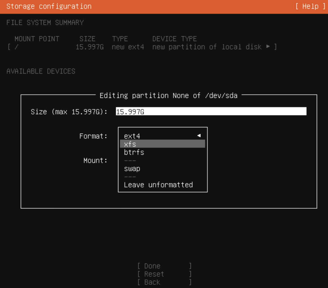
Task: Click the 'Storage configuration' title
Action: coord(49,6)
